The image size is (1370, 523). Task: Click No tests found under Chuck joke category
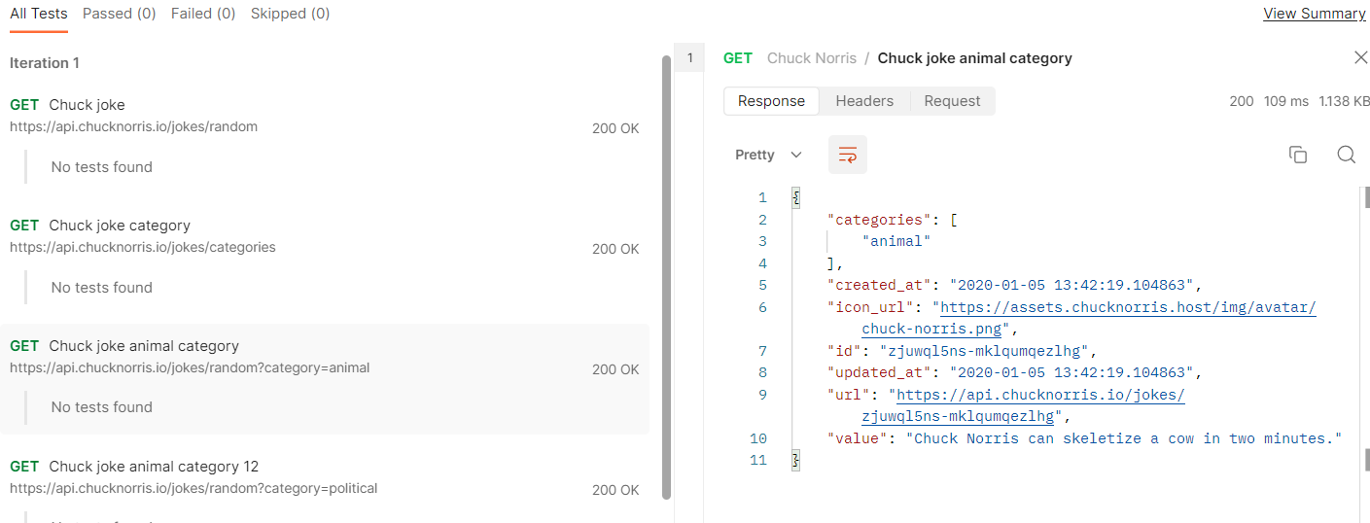pyautogui.click(x=102, y=288)
